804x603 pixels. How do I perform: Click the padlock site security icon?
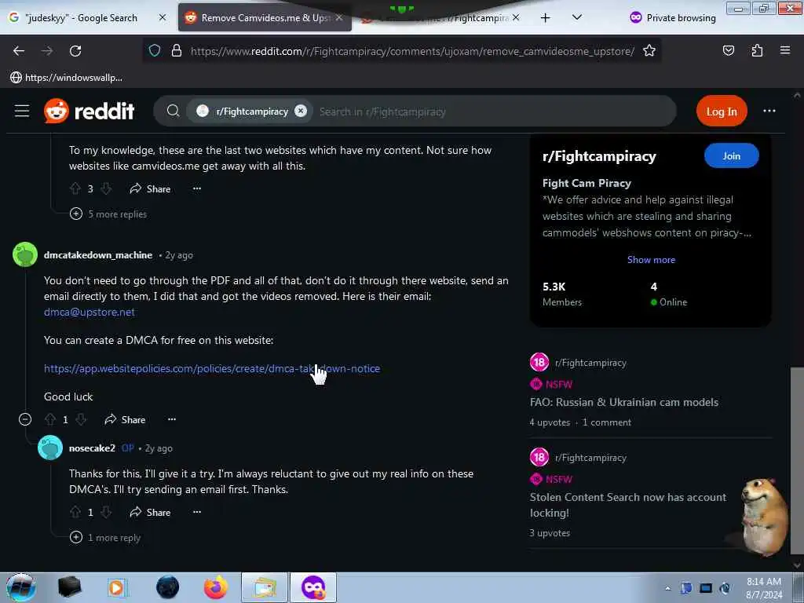177,50
